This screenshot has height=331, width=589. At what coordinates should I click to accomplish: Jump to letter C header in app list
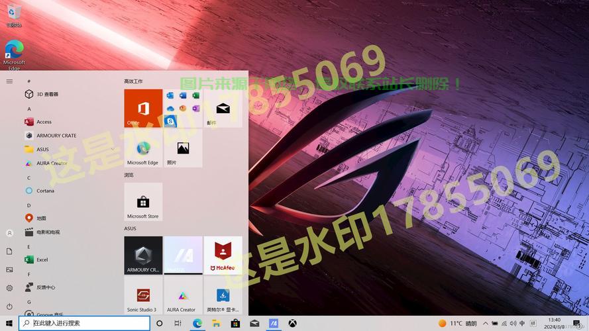pos(29,178)
